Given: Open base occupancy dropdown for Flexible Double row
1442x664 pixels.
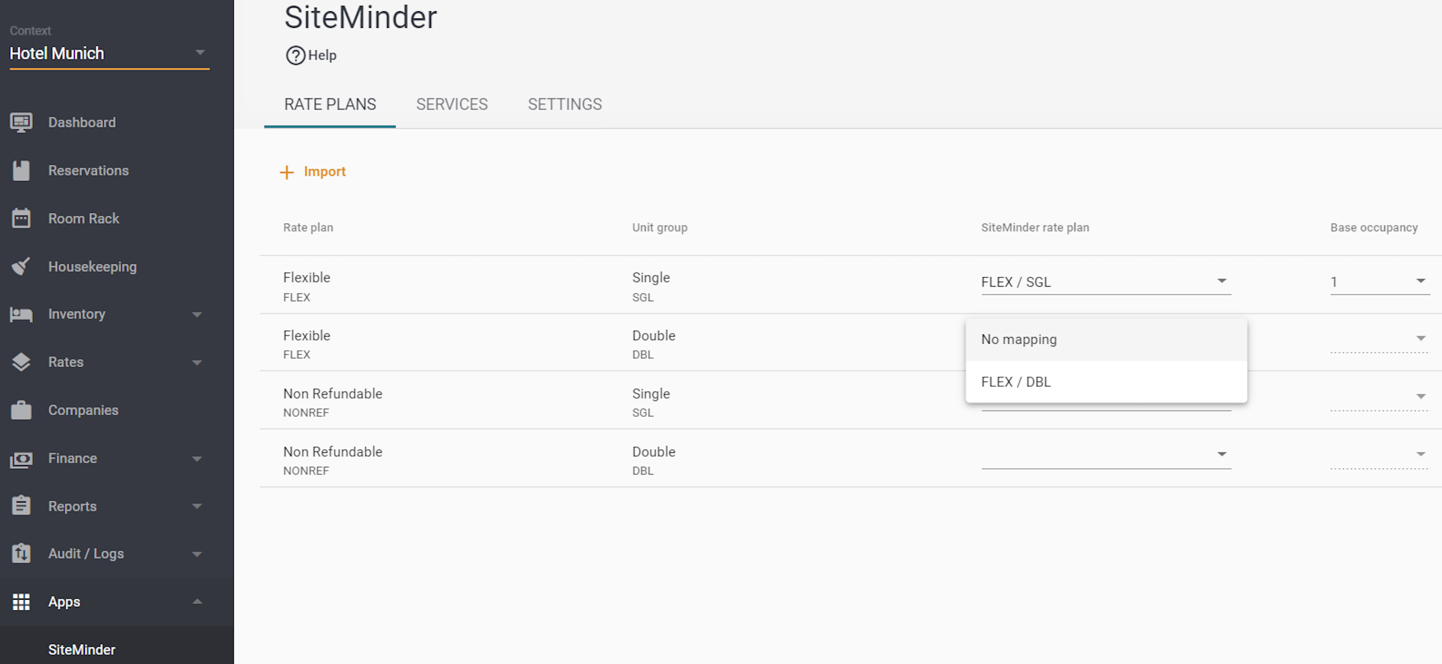Looking at the screenshot, I should [x=1379, y=339].
